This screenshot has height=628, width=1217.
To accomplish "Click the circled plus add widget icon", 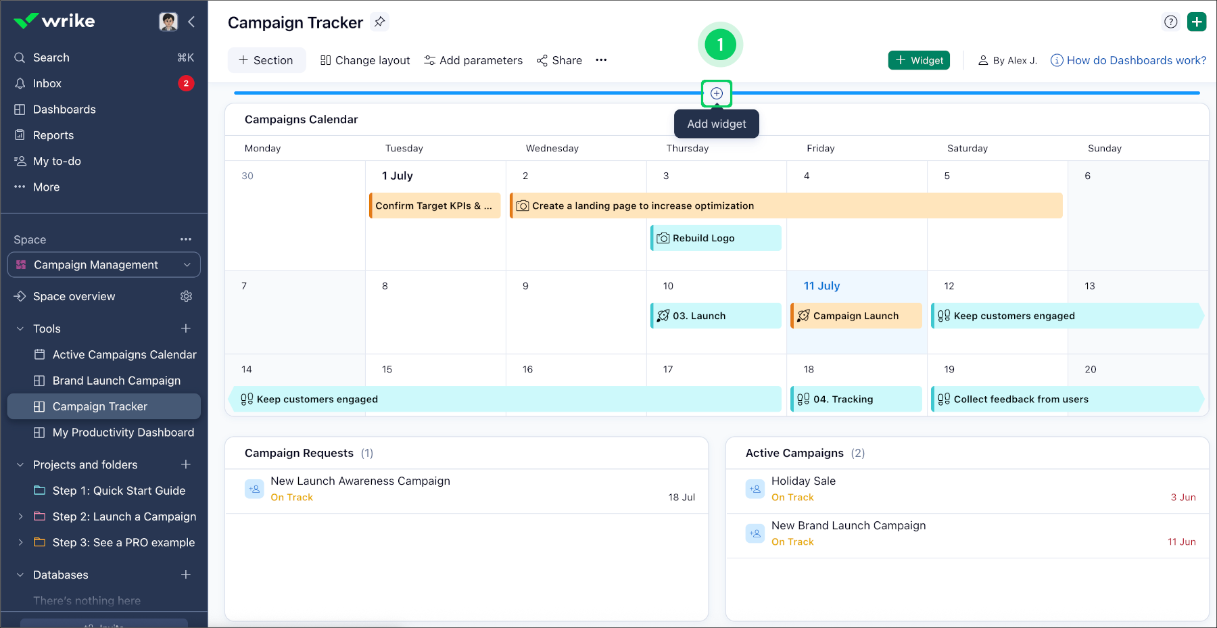I will coord(717,93).
